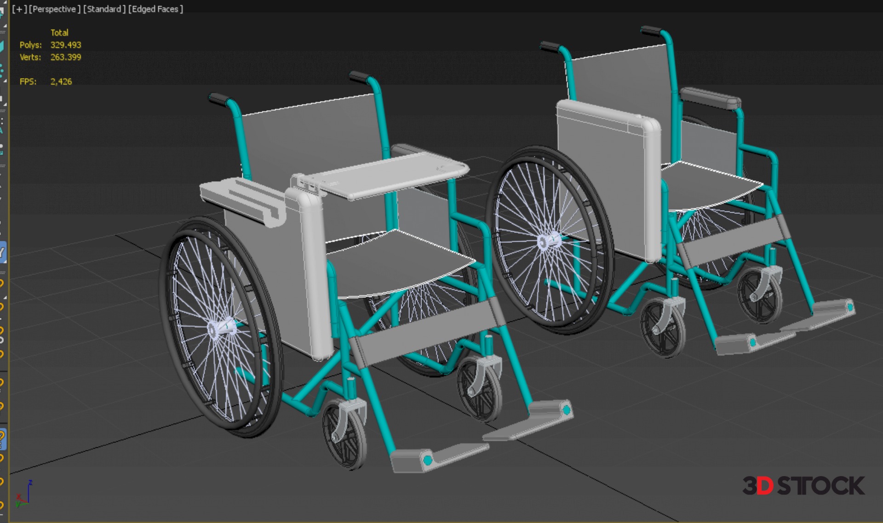Open the Standard shading label dropdown
The image size is (883, 523).
[104, 9]
